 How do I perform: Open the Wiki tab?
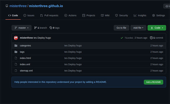point(105,15)
